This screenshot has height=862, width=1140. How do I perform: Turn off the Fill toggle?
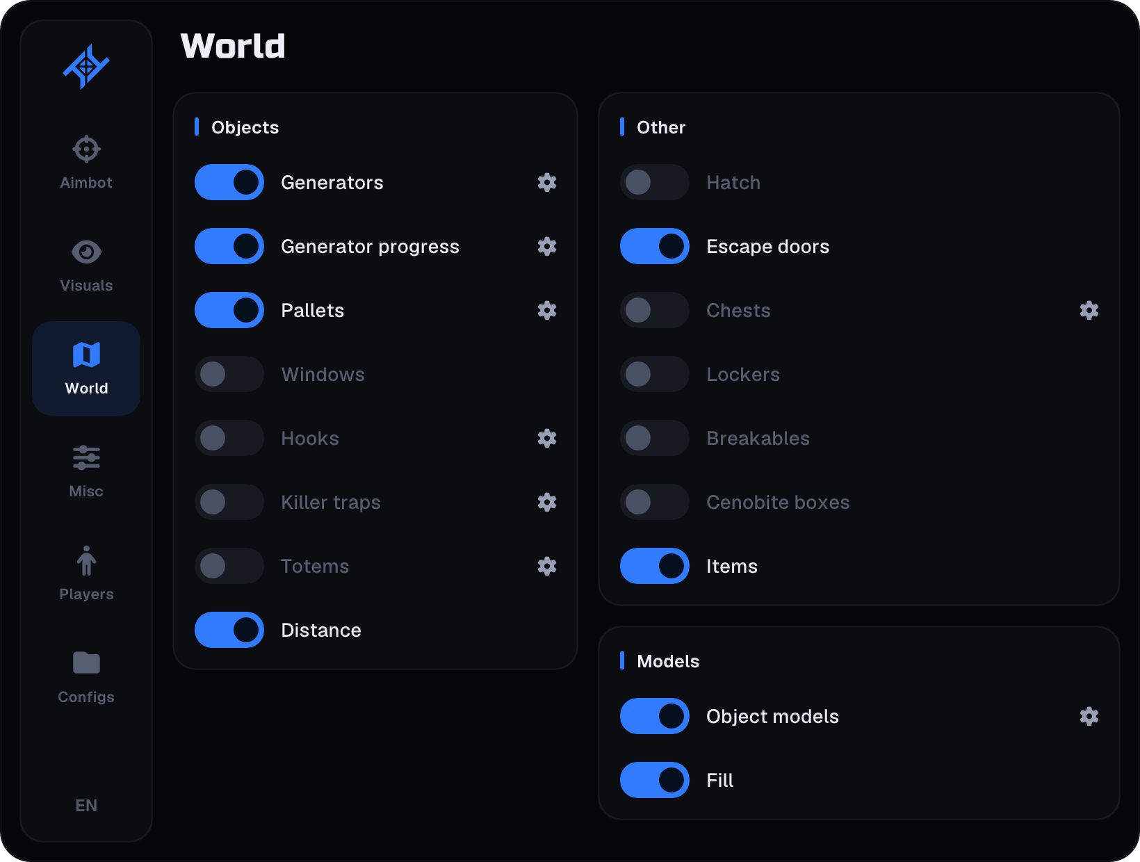pos(655,780)
